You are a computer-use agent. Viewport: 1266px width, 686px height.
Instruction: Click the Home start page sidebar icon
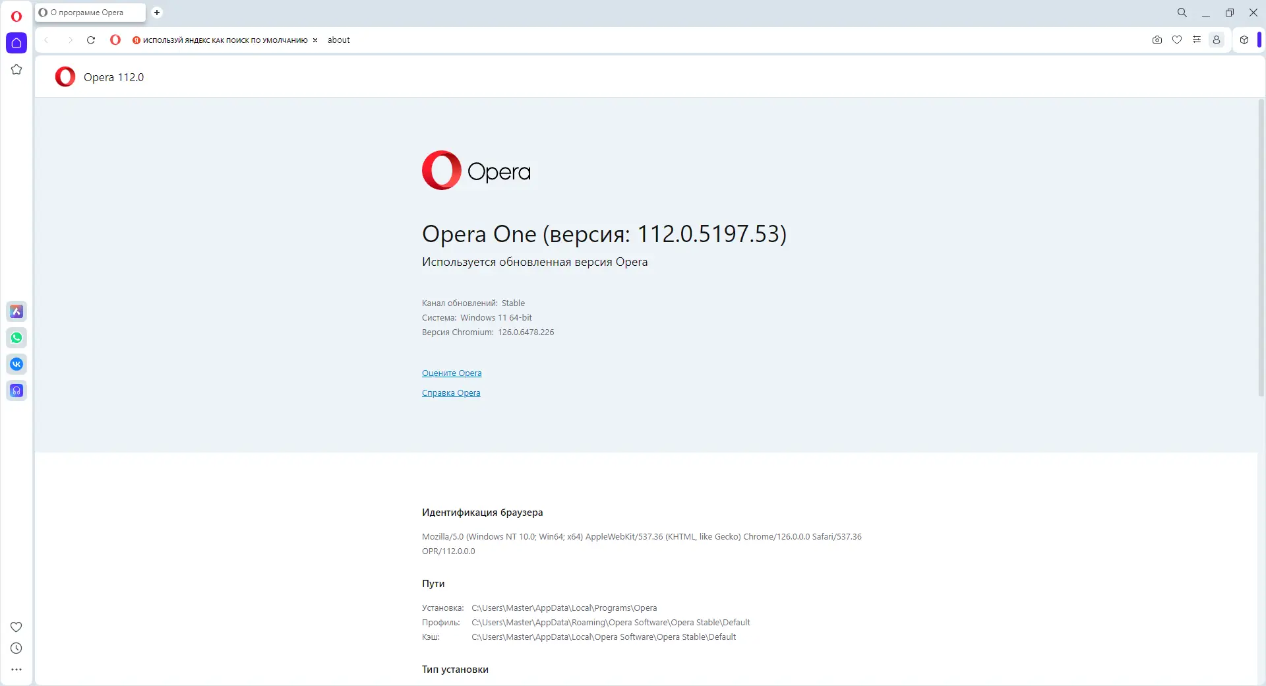(x=16, y=43)
